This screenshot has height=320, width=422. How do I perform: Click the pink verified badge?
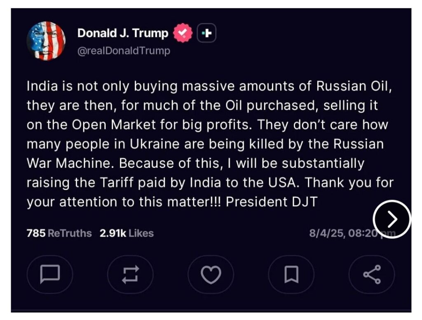point(183,33)
